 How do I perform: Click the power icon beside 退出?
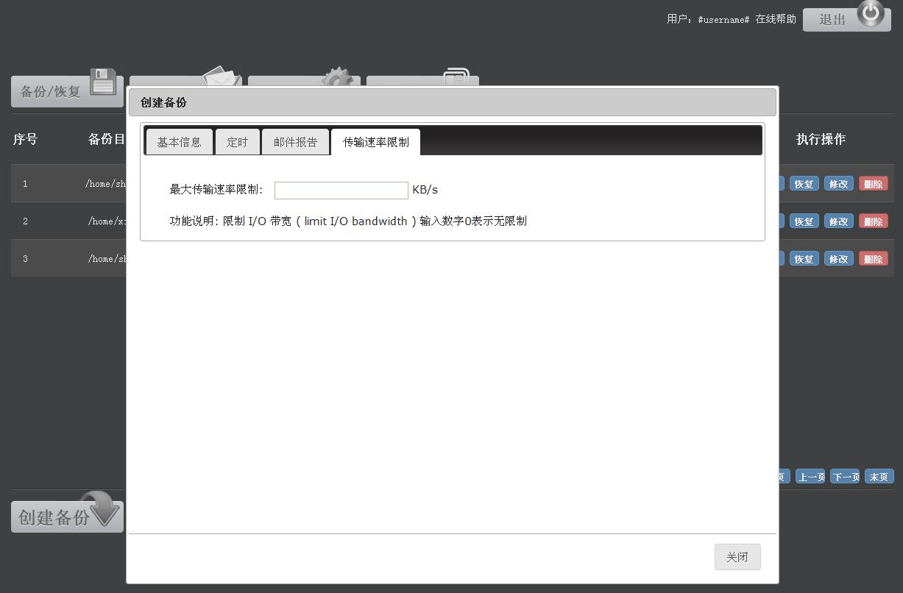pyautogui.click(x=871, y=13)
